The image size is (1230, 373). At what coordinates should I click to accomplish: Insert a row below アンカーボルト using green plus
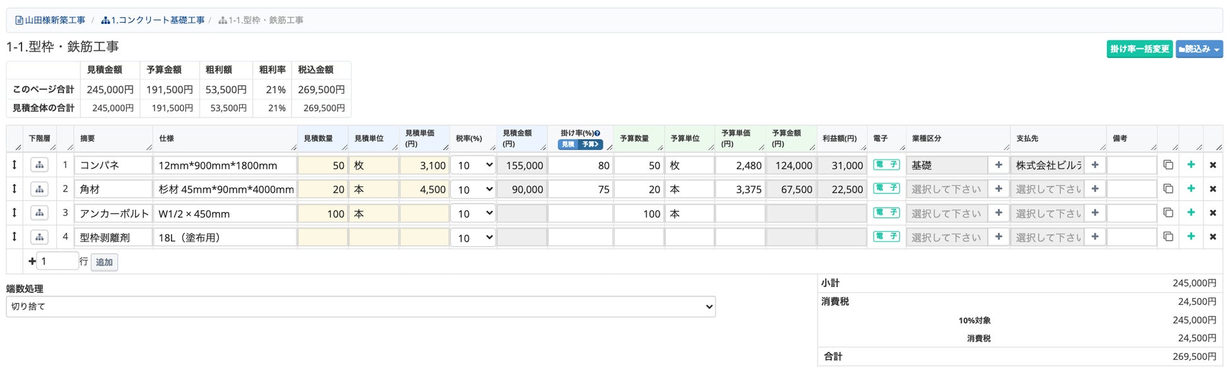[1191, 213]
